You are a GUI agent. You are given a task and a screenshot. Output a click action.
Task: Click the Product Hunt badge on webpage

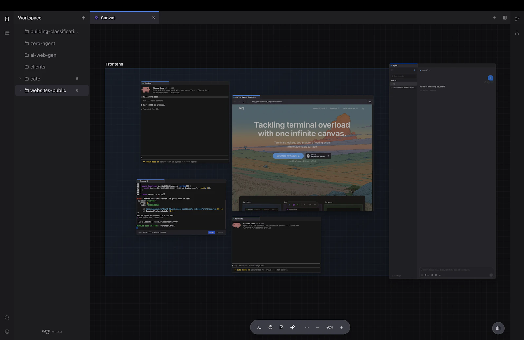[318, 156]
